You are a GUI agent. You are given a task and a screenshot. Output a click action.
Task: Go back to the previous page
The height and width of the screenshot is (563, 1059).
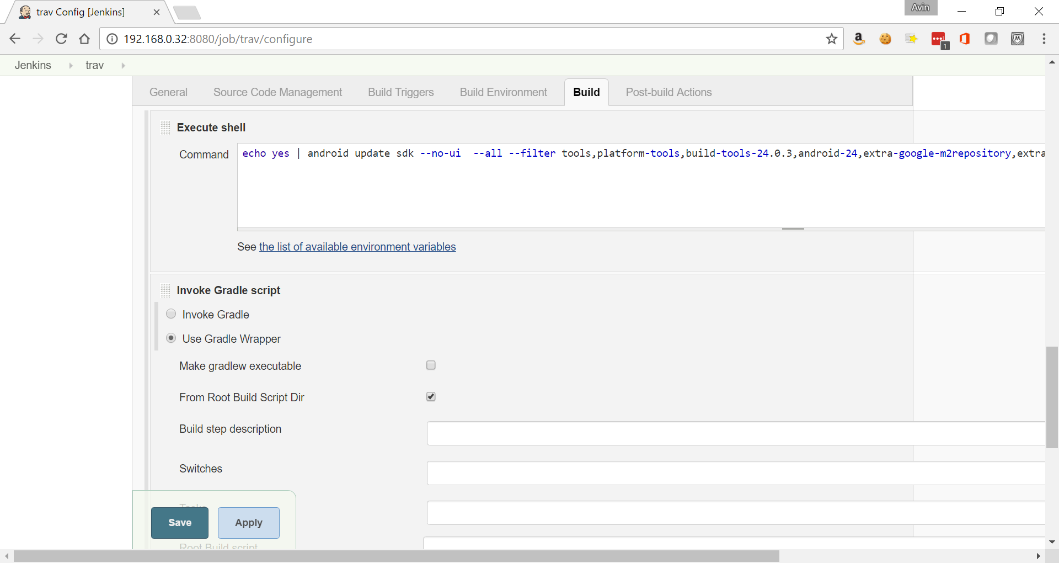15,39
